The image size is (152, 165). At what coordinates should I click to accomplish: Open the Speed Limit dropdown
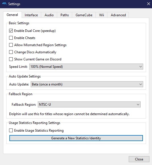tap(86, 67)
